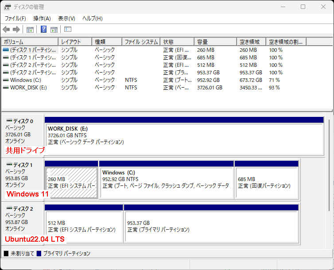
Task: Open Help via blue question mark icon
Action: (43, 30)
